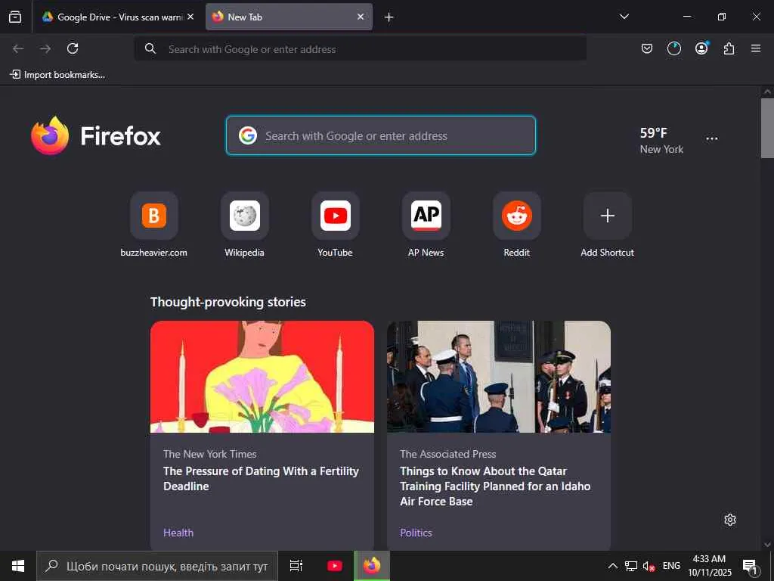Click the page's Google search box
Screen dimensions: 774x581
[381, 135]
